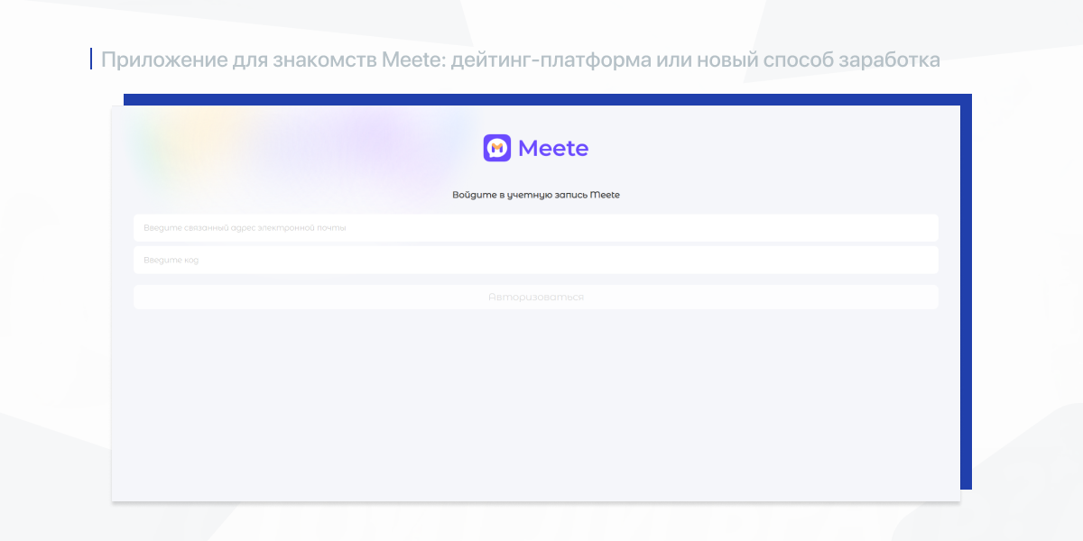This screenshot has height=541, width=1083.
Task: Click the word "Meete" in the page title
Action: pyautogui.click(x=412, y=60)
